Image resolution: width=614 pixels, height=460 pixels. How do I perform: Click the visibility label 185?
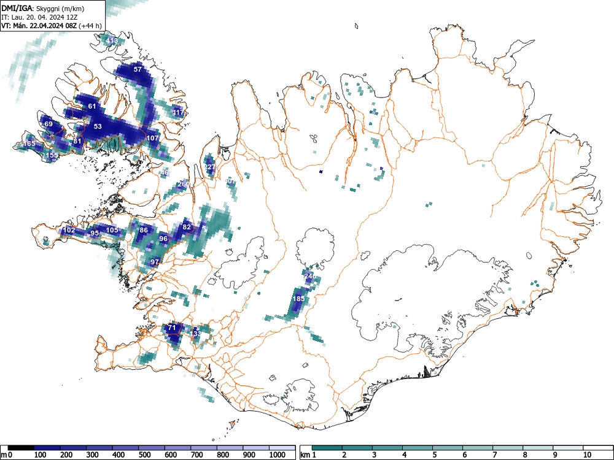tap(299, 299)
